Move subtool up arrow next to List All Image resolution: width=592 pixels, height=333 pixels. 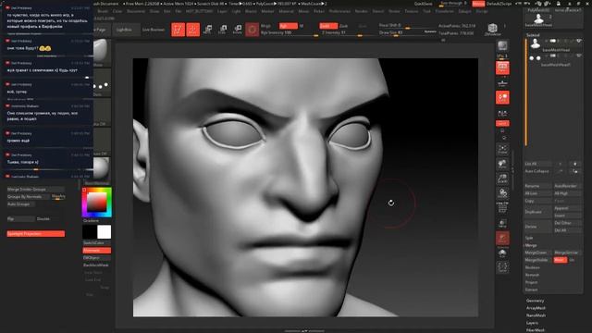pyautogui.click(x=561, y=164)
